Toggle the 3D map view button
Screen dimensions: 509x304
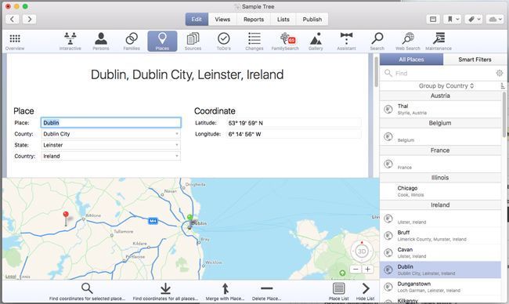[x=362, y=251]
